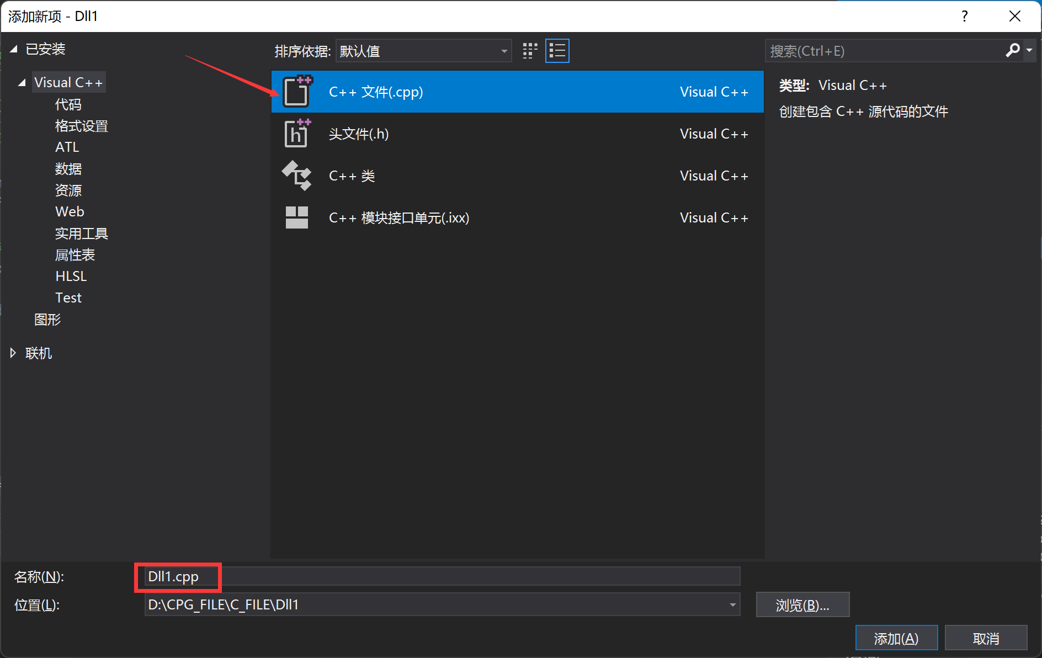
Task: Select the 已安装 tree item
Action: [45, 49]
